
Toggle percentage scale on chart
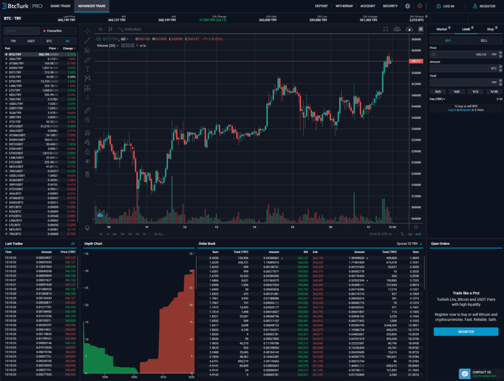(x=403, y=234)
